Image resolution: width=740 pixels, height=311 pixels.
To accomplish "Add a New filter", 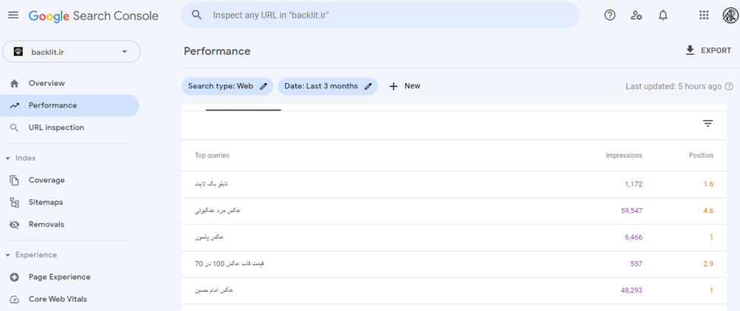I will click(x=405, y=87).
